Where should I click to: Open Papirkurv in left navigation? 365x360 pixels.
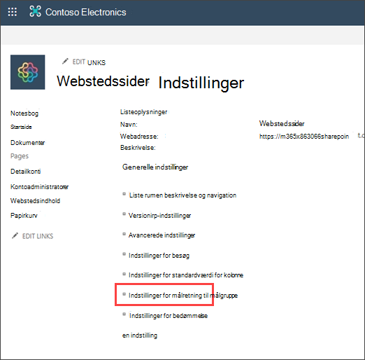pos(24,215)
